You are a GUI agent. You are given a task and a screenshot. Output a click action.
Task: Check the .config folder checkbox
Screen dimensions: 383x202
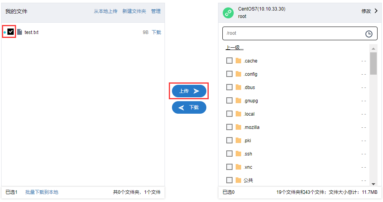pyautogui.click(x=229, y=74)
